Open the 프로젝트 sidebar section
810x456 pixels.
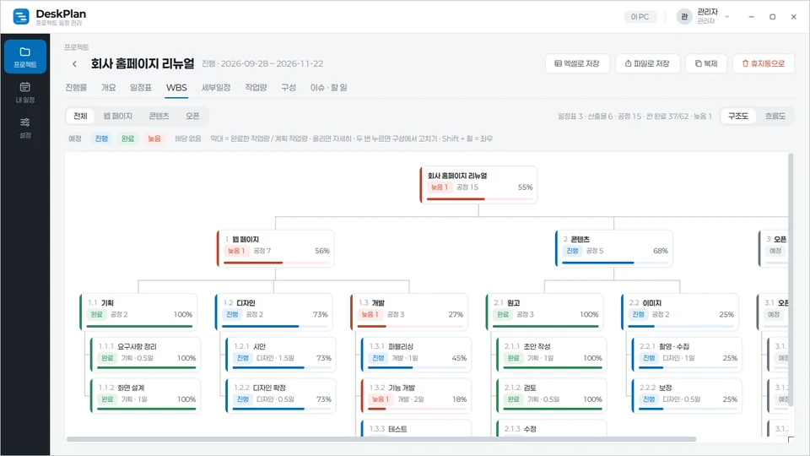click(x=24, y=57)
